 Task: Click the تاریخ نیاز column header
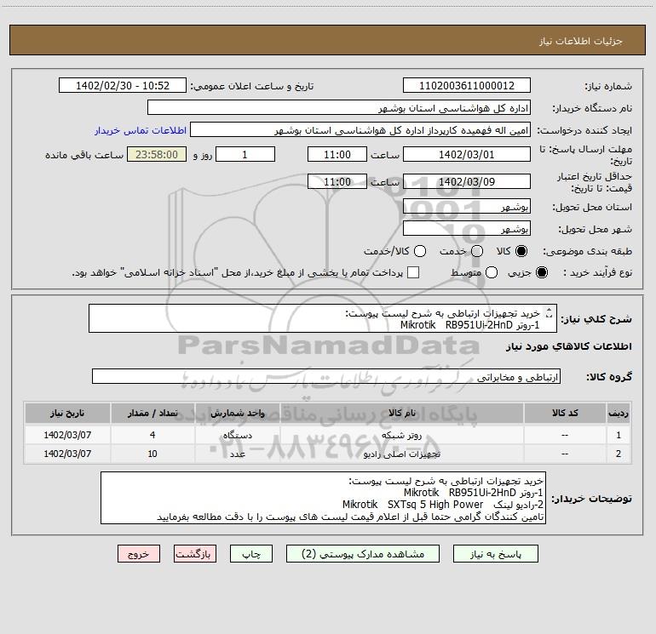67,413
